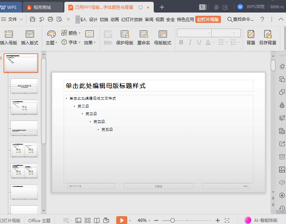The image size is (286, 224).
Task: Open the font name combo box
Action: (194, 33)
